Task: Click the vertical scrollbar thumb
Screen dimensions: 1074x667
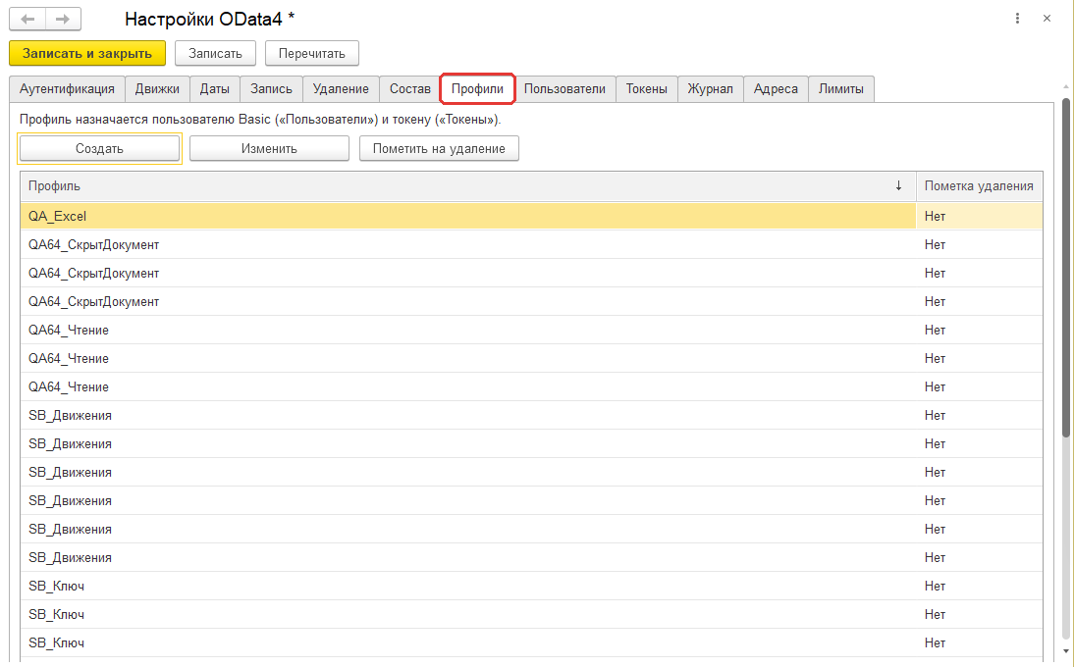Action: [x=1066, y=267]
